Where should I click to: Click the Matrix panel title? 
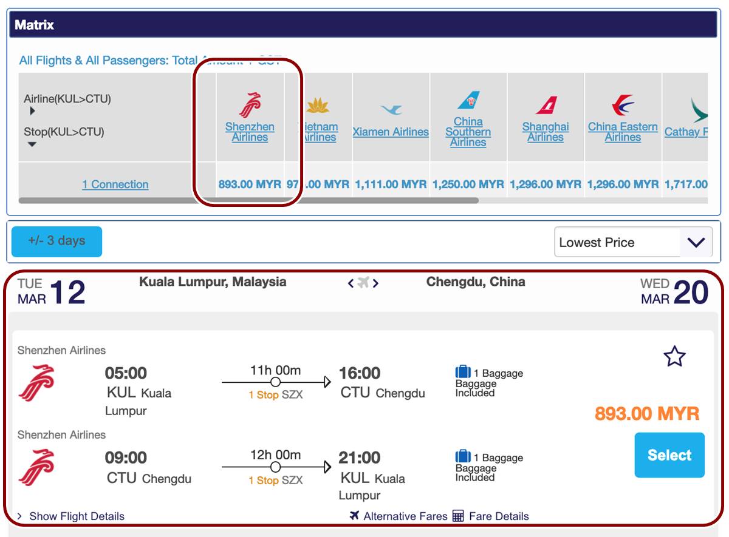[x=34, y=25]
